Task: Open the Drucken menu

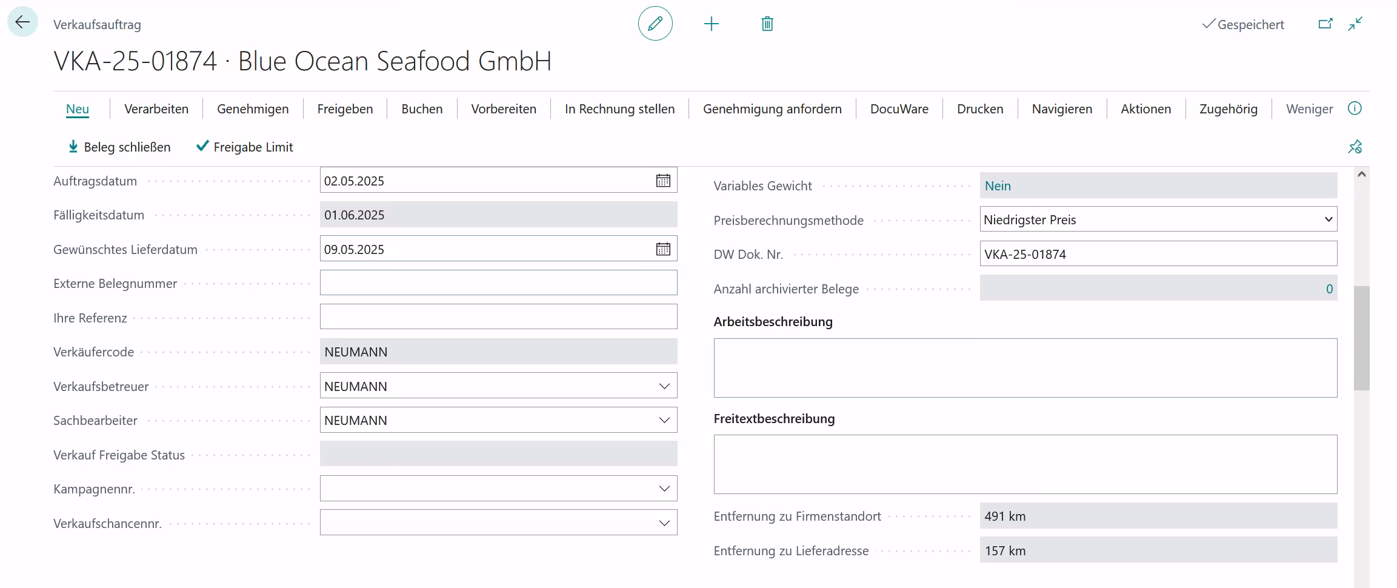Action: pyautogui.click(x=980, y=109)
